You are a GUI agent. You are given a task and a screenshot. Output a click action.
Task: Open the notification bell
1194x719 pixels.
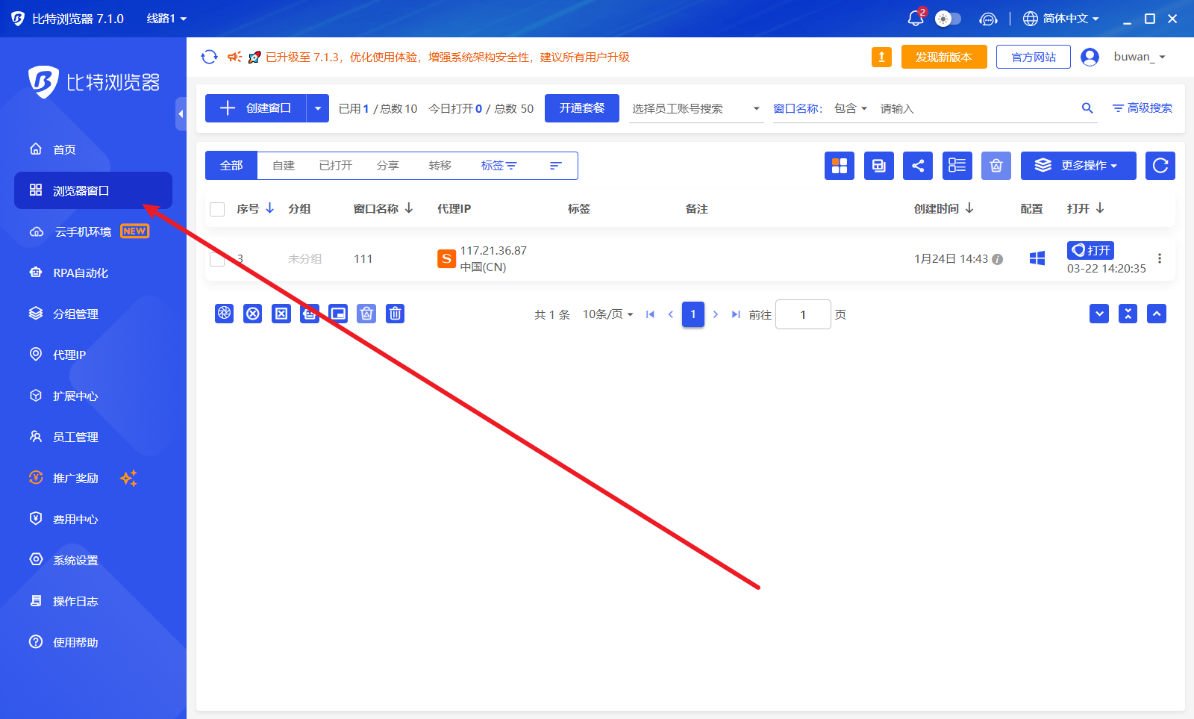click(916, 19)
